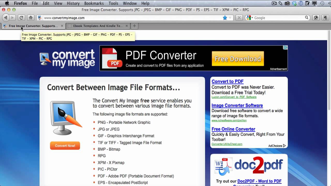Open the Image Converter Software link
331x186 pixels.
pos(237,105)
